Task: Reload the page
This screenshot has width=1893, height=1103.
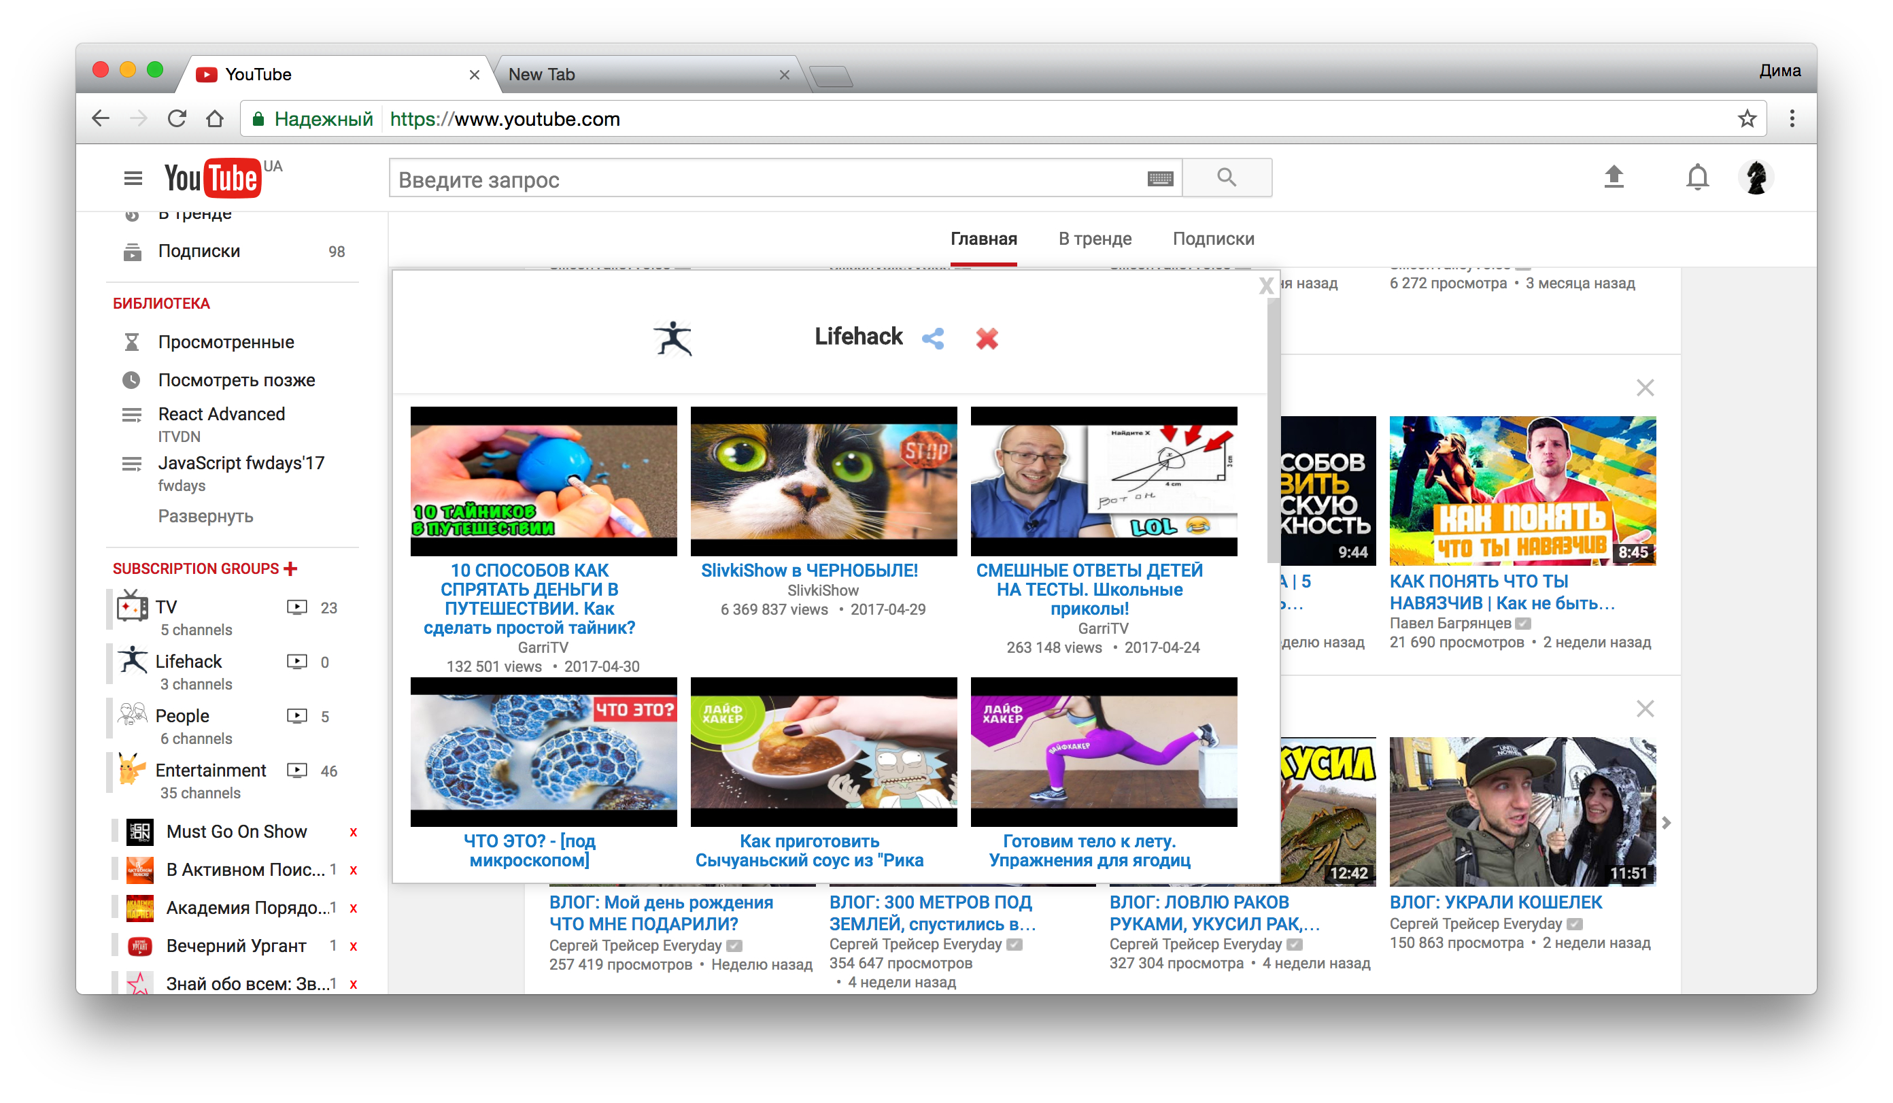Action: coord(177,119)
